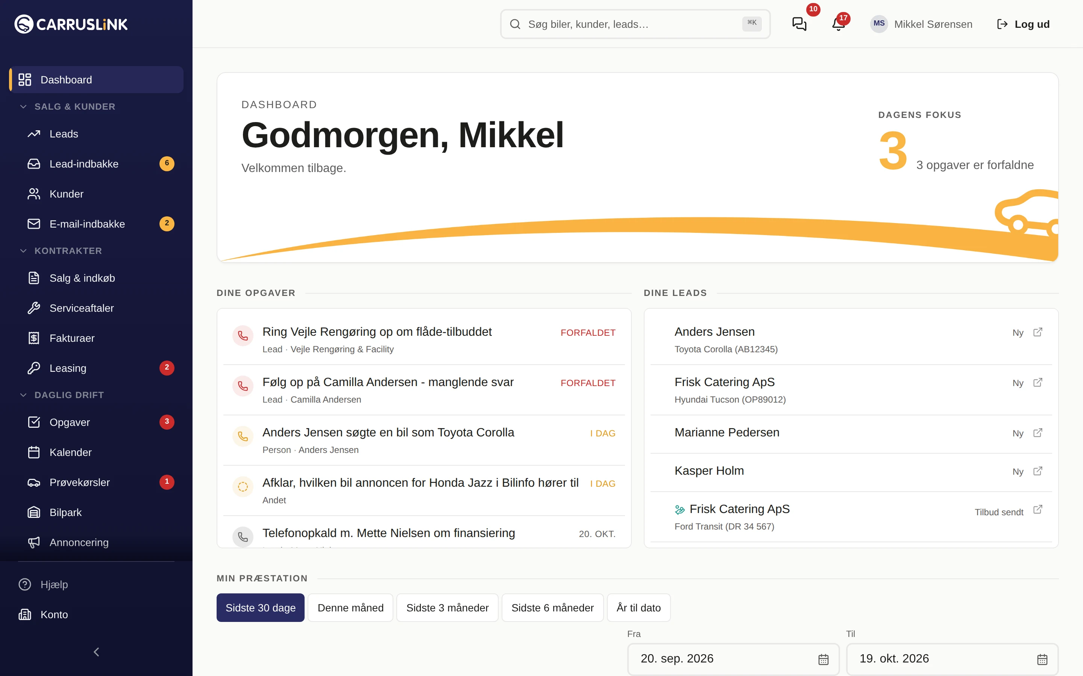Open Konto settings
The width and height of the screenshot is (1083, 676).
[x=96, y=614]
